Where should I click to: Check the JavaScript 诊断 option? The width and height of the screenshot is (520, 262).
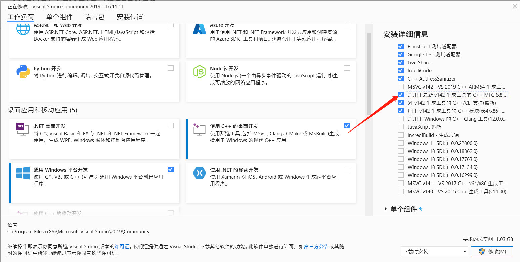point(400,127)
